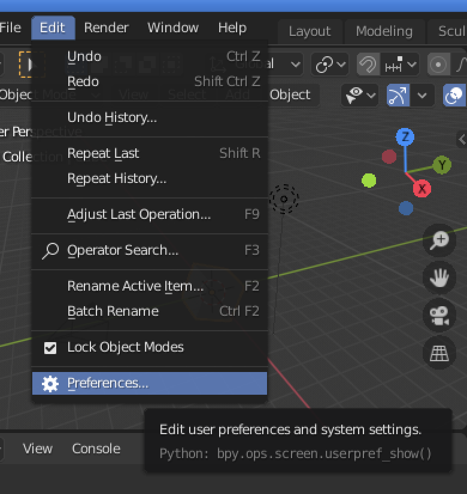Open the Object menu in viewport header

[290, 95]
